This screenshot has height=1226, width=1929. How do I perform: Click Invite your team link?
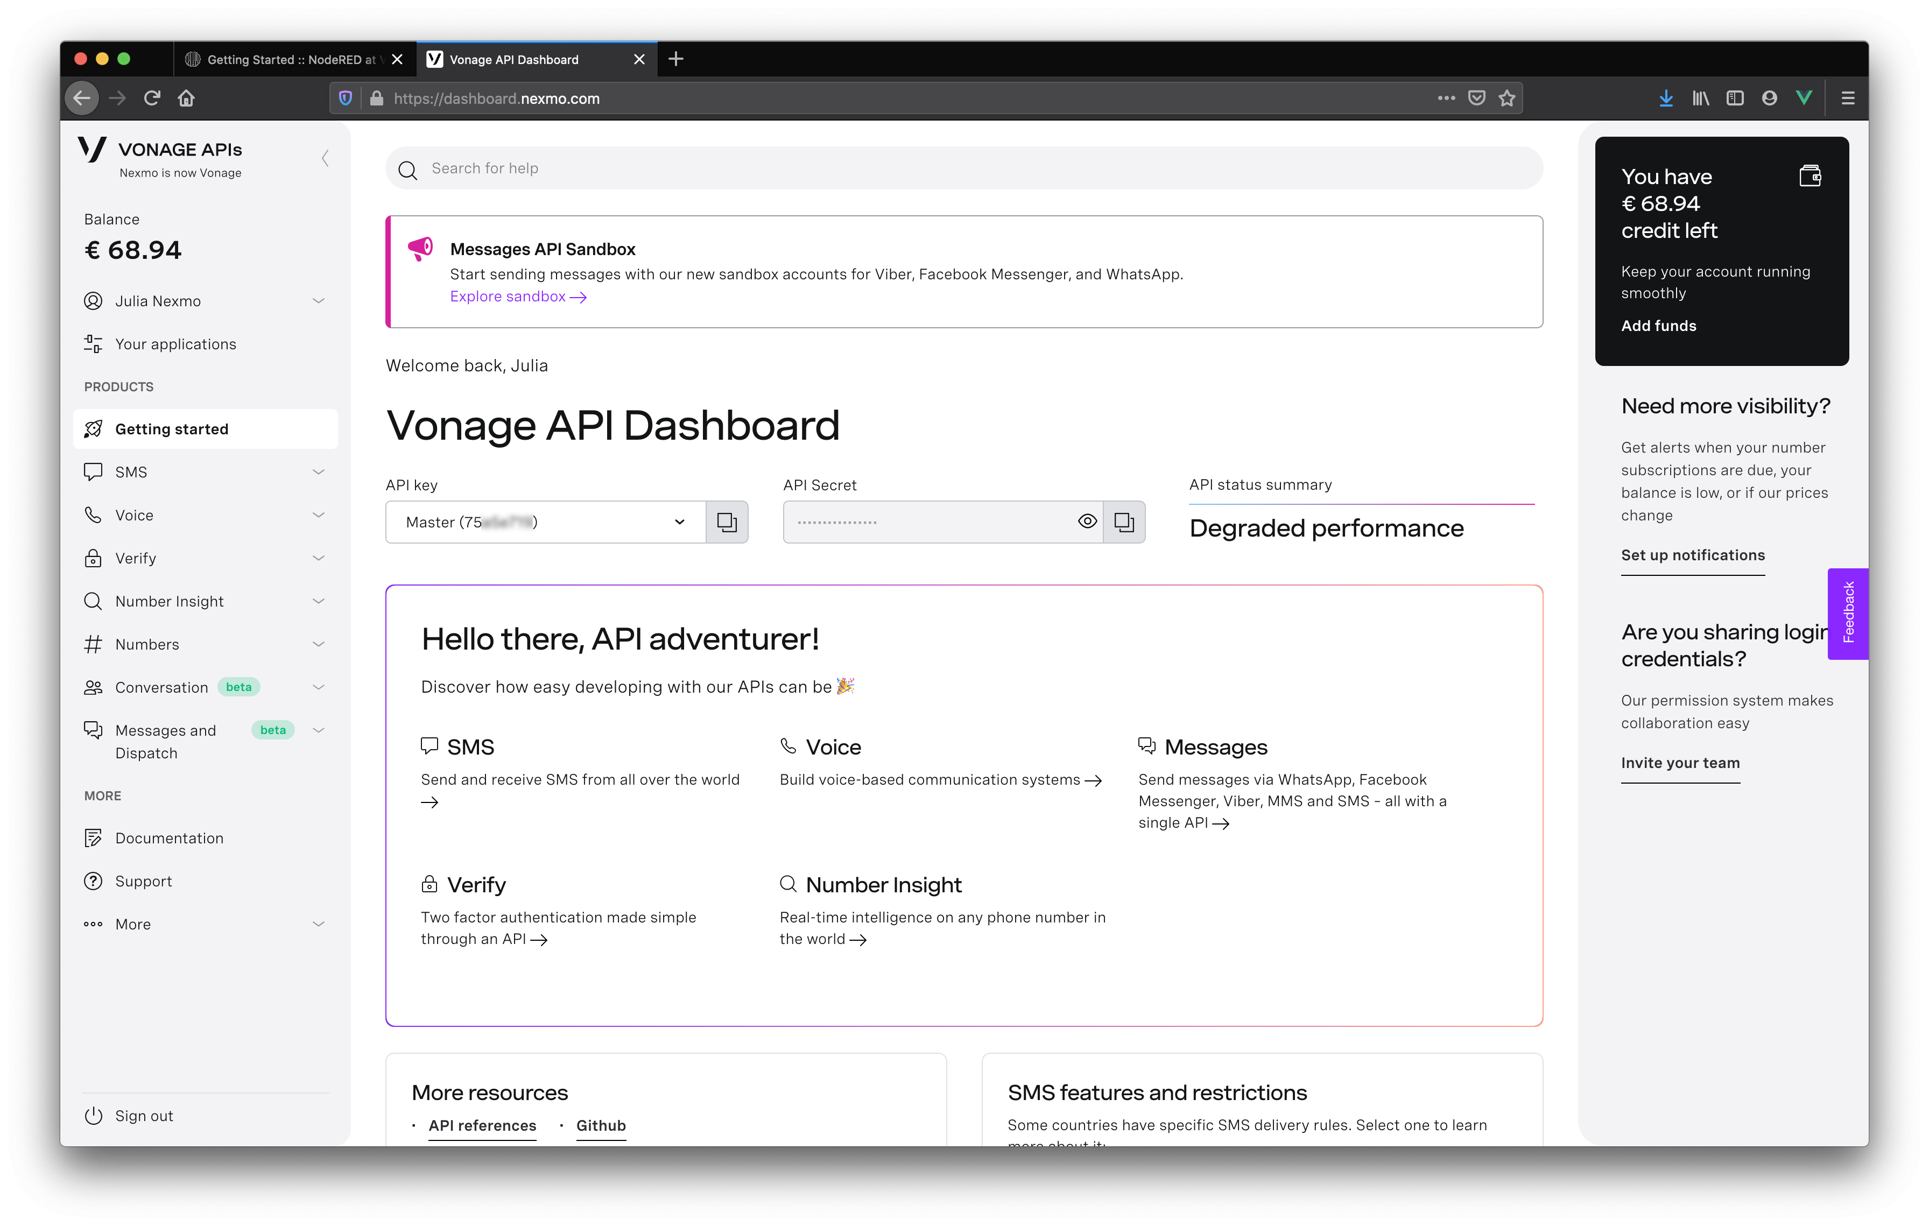[1680, 763]
